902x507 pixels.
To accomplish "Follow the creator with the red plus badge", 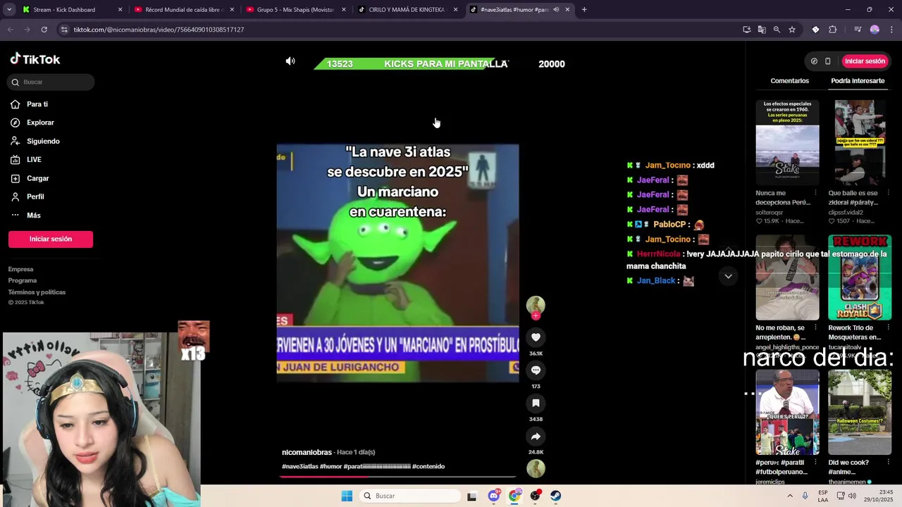I will 536,315.
